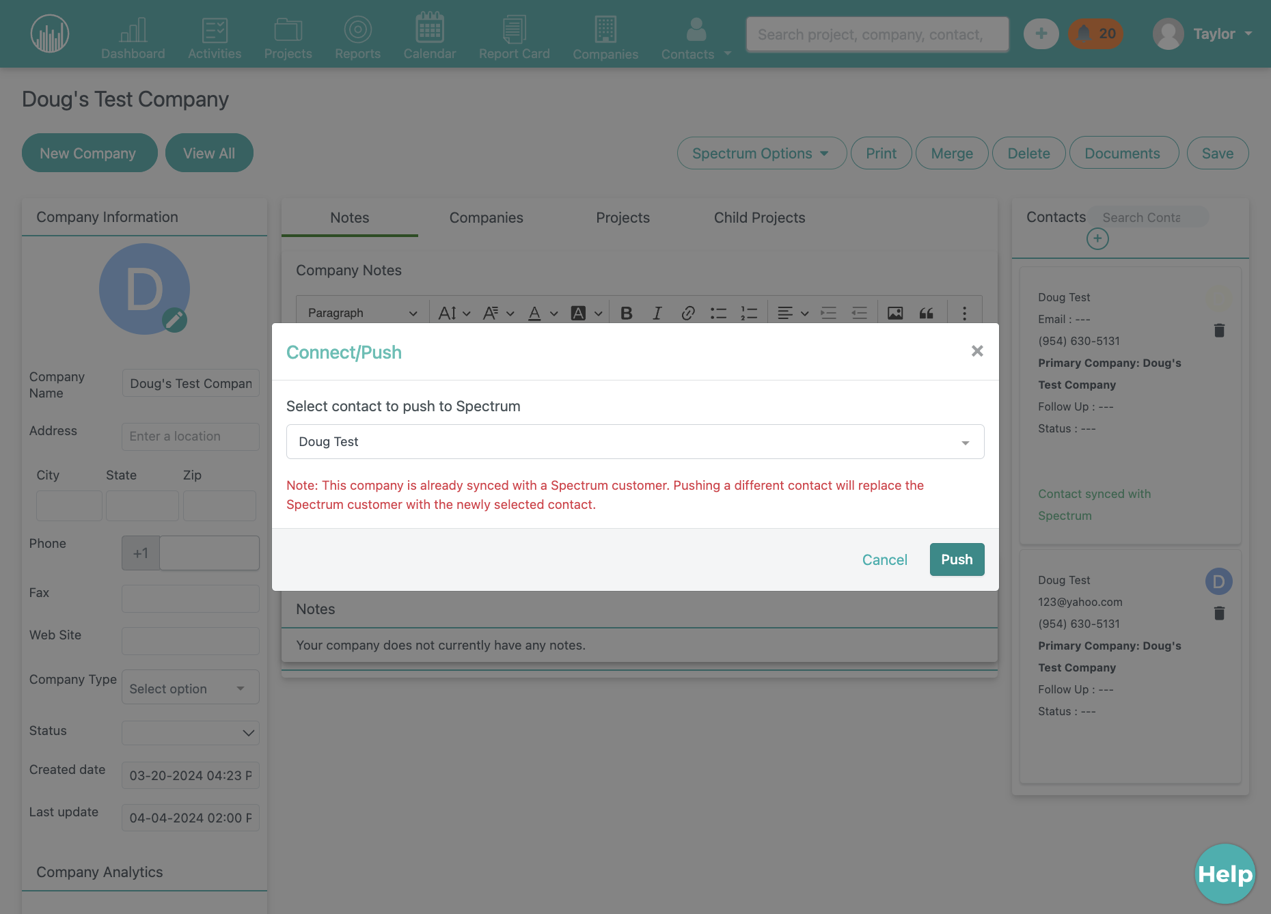Switch to the Notes tab
1271x914 pixels.
(350, 218)
